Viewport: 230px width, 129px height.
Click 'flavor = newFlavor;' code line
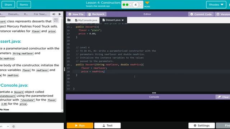pos(94,68)
